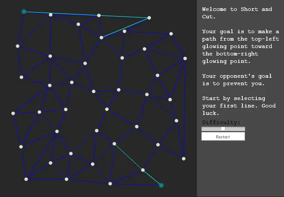Click the topmost right node at the cyan corner

pos(149,18)
